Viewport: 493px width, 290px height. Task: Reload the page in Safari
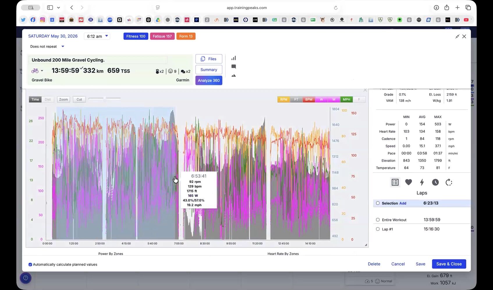click(336, 8)
